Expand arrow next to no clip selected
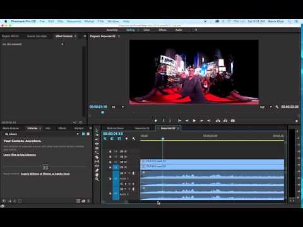Image resolution: width=303 pixels, height=227 pixels. click(62, 44)
